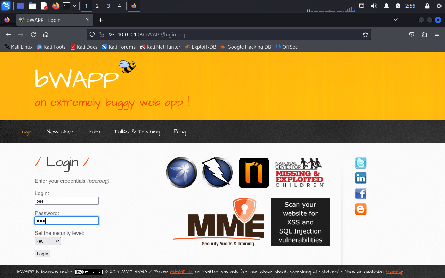Open the file manager in the taskbar
Viewport: 445px width, 278px height.
(32, 6)
